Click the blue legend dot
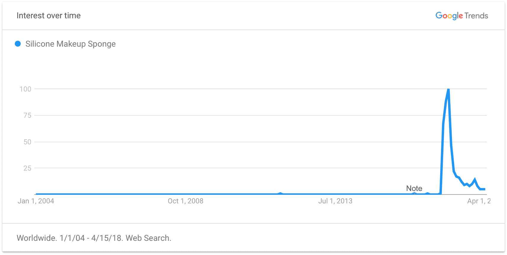The image size is (507, 255). pos(18,44)
